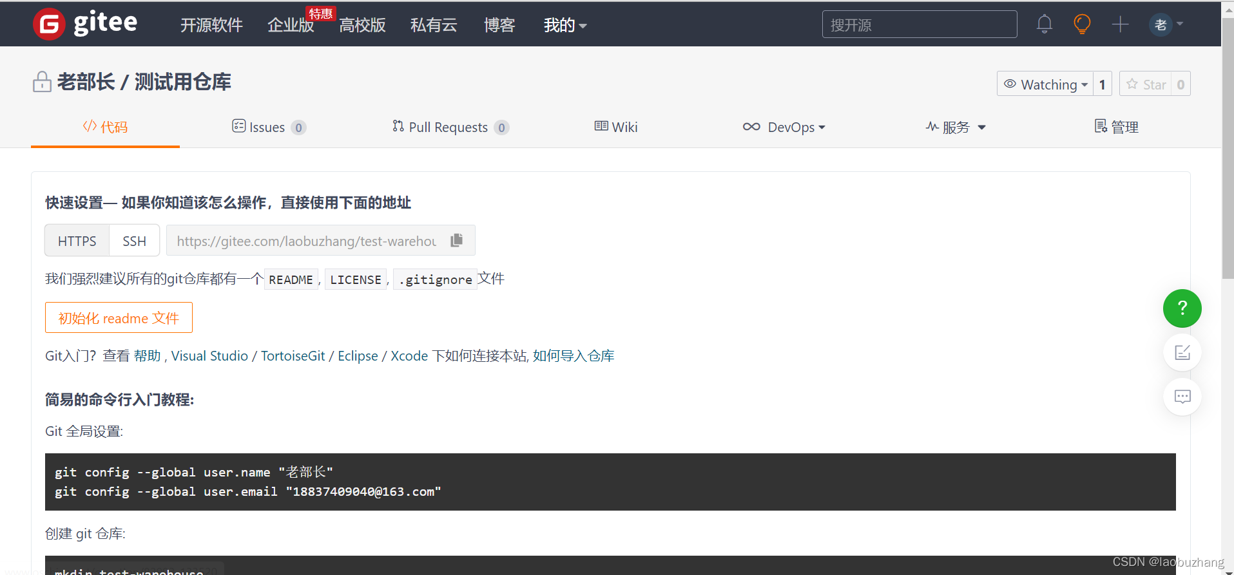Viewport: 1234px width, 575px height.
Task: Click the LICENSE tag
Action: click(x=356, y=279)
